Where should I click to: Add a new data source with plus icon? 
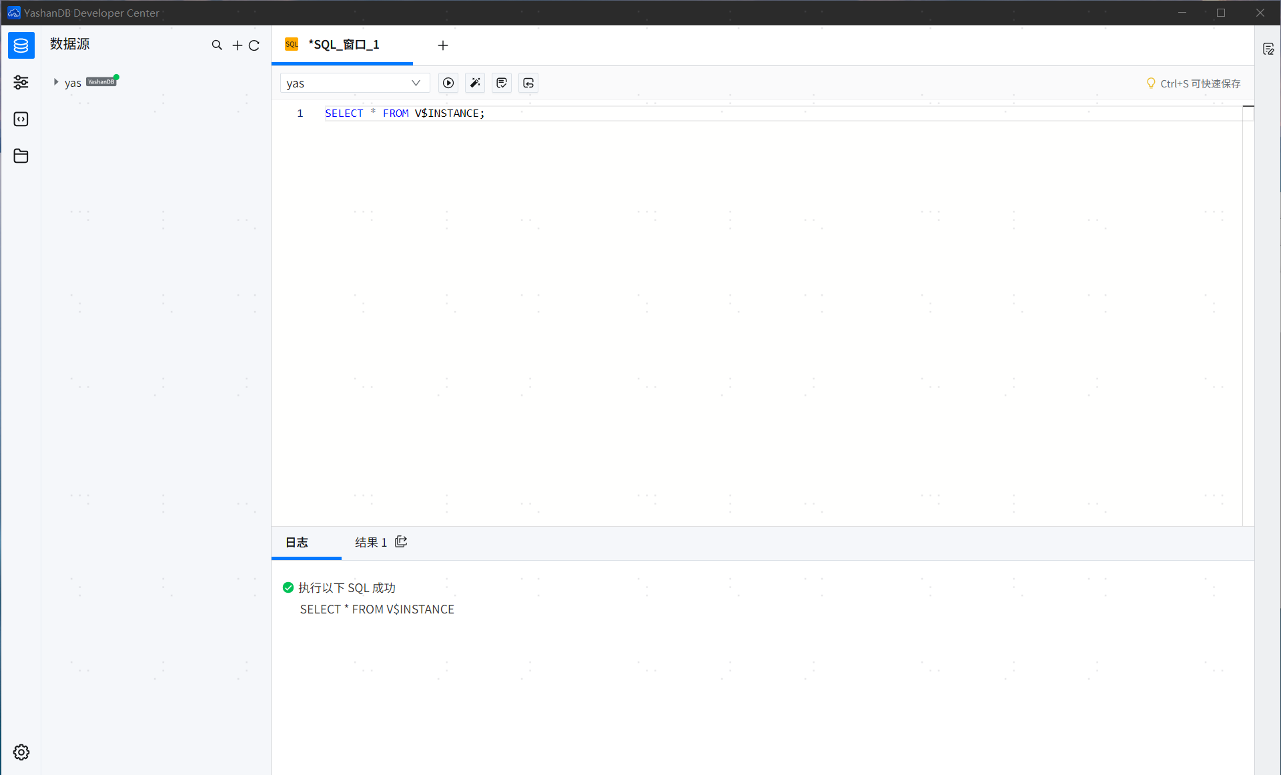(237, 45)
